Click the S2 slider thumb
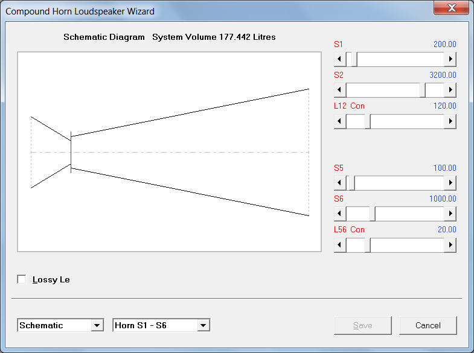Viewport: 474px width, 353px height. click(x=423, y=90)
